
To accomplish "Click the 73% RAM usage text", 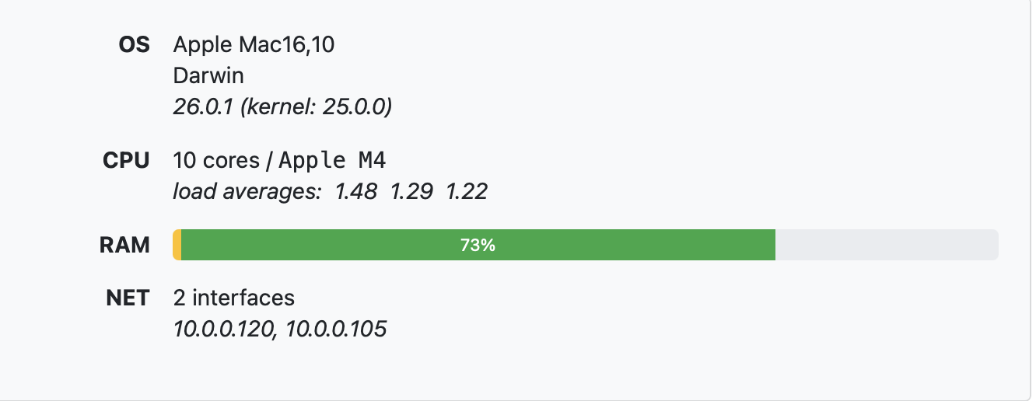I will [x=478, y=246].
